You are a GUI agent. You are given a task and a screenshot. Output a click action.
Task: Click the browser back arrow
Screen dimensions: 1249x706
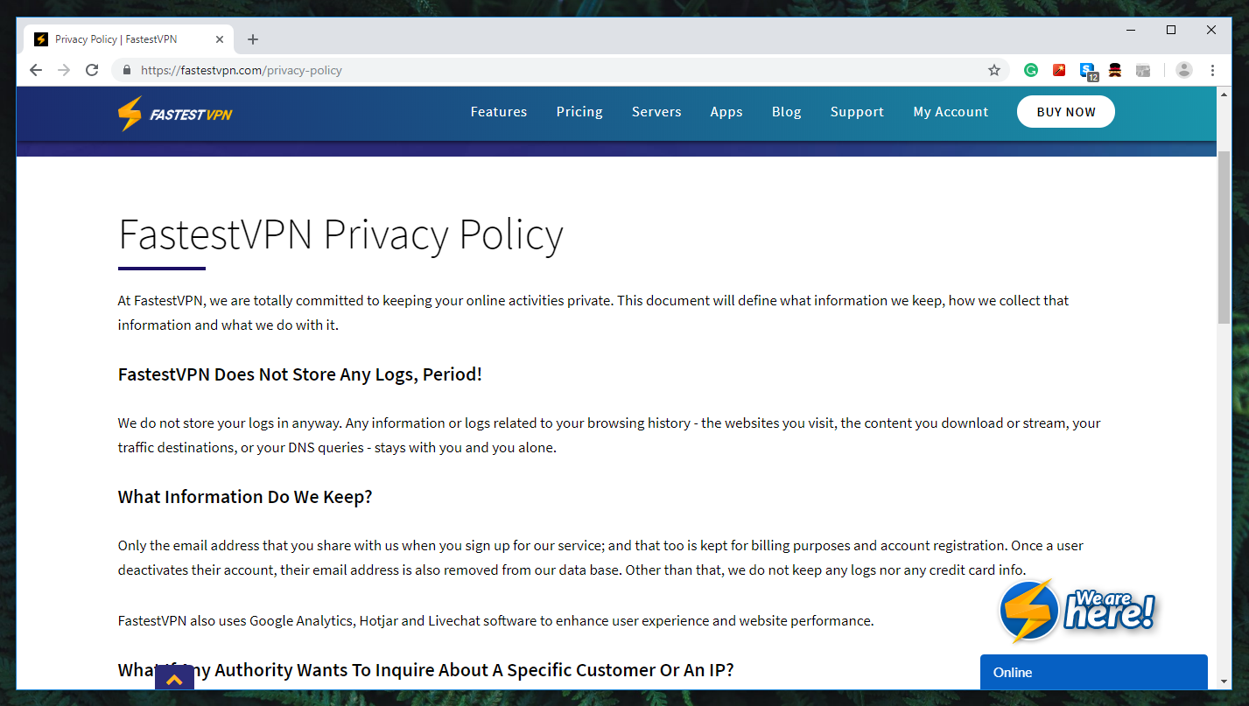point(36,70)
